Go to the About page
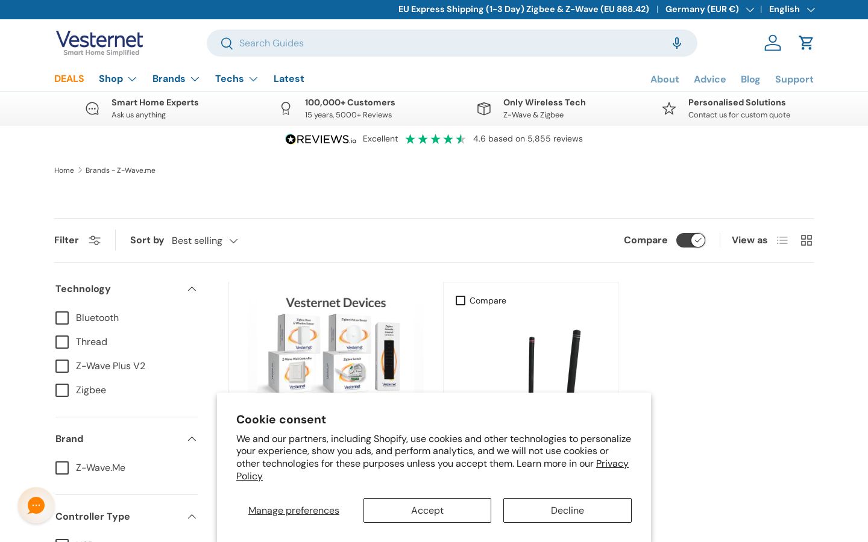 point(665,79)
